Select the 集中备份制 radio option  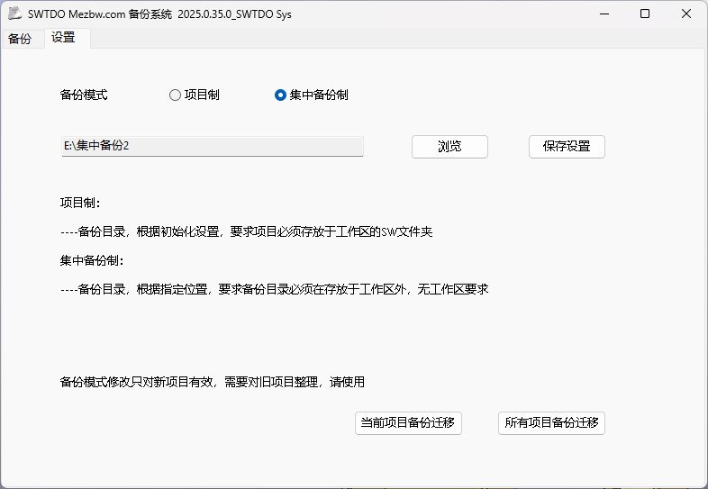click(x=280, y=95)
